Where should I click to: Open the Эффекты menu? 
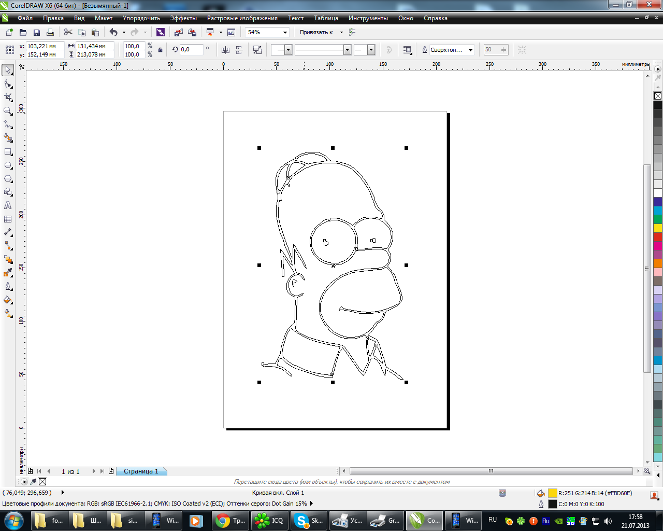pyautogui.click(x=183, y=18)
